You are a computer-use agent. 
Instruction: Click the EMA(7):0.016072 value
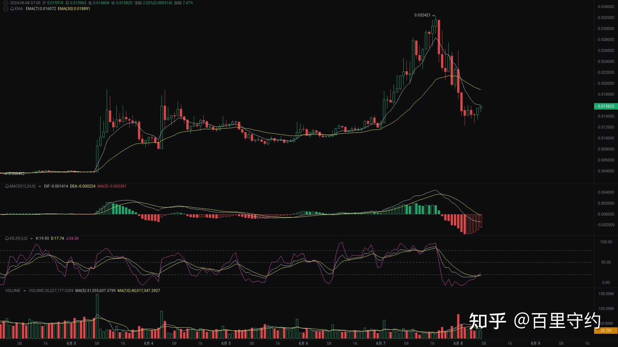41,9
